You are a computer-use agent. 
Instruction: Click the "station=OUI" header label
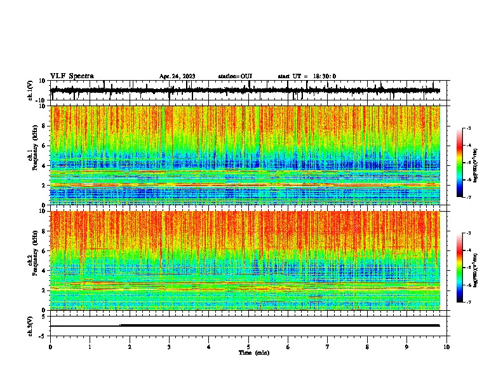pos(235,76)
